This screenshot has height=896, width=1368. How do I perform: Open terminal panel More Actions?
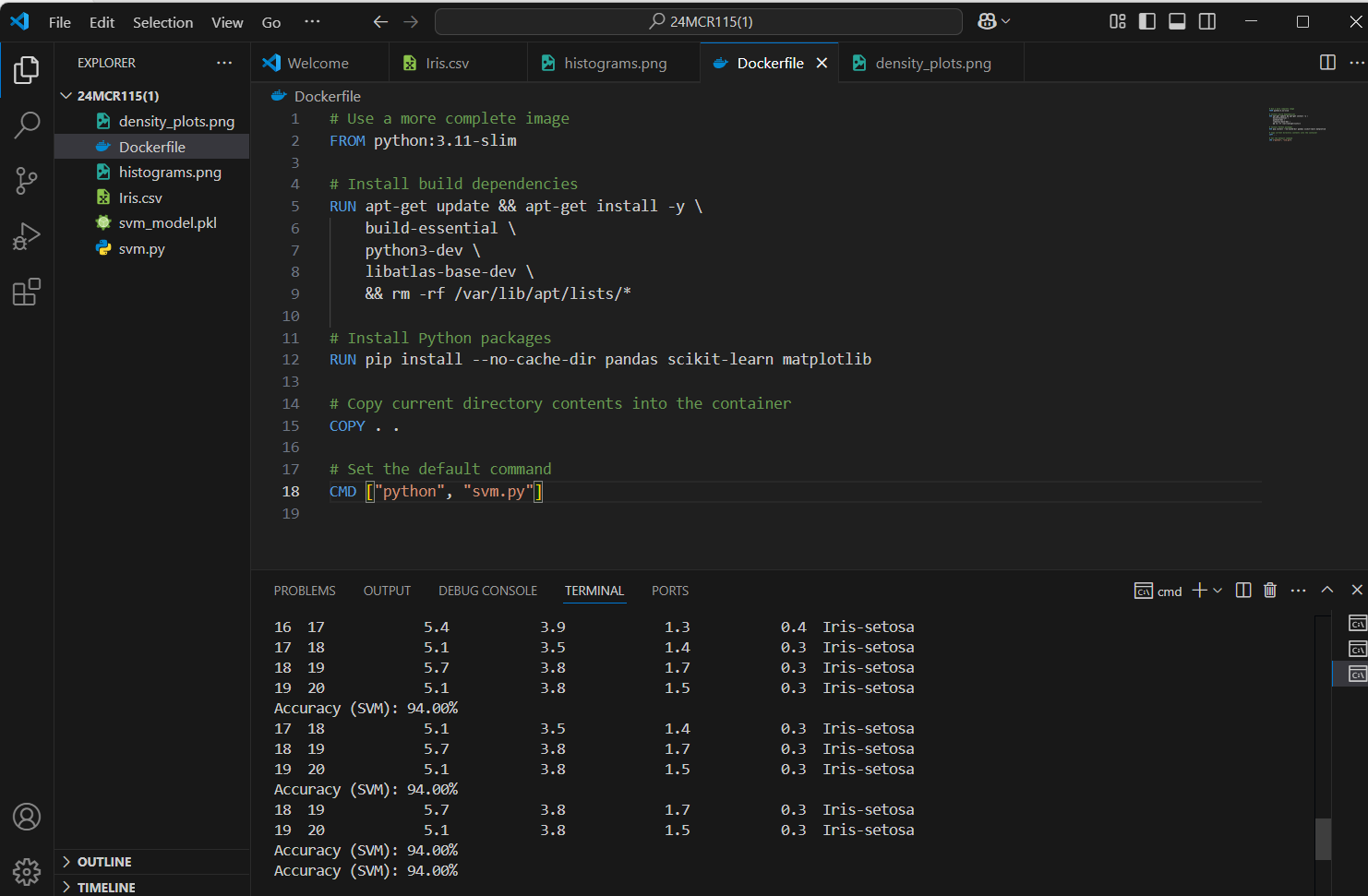pos(1299,591)
